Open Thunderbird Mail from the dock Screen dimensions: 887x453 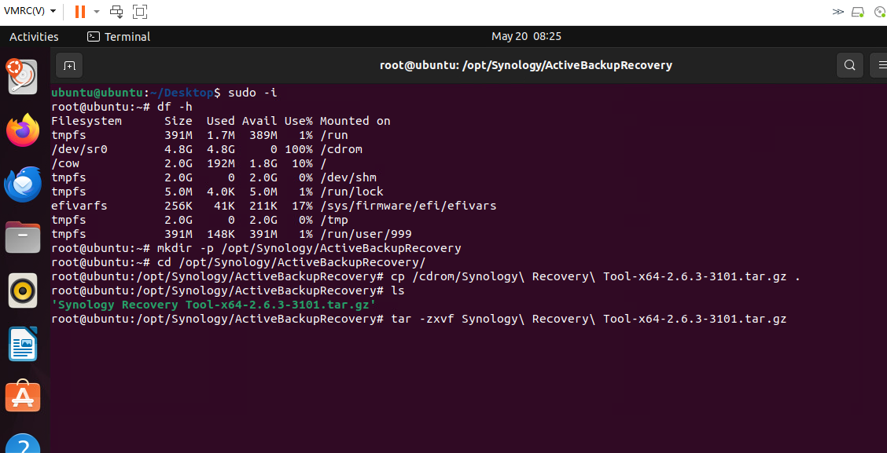tap(23, 184)
